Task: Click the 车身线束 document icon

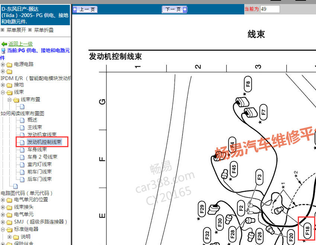Action: [x=22, y=150]
